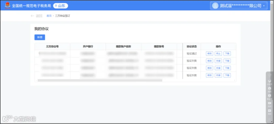Click 下载 in the 验证通过 row

pos(227,54)
